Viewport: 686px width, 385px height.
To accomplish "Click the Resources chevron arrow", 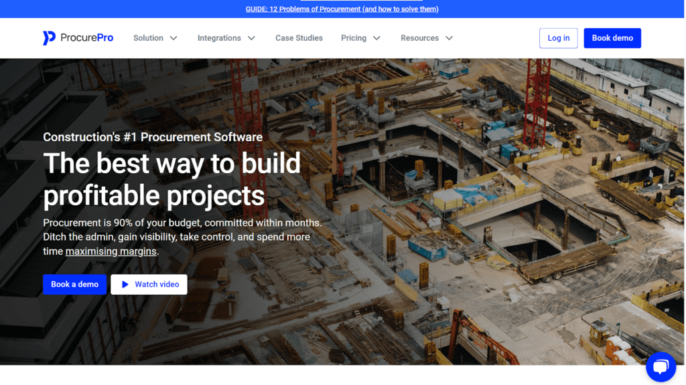I will point(448,38).
